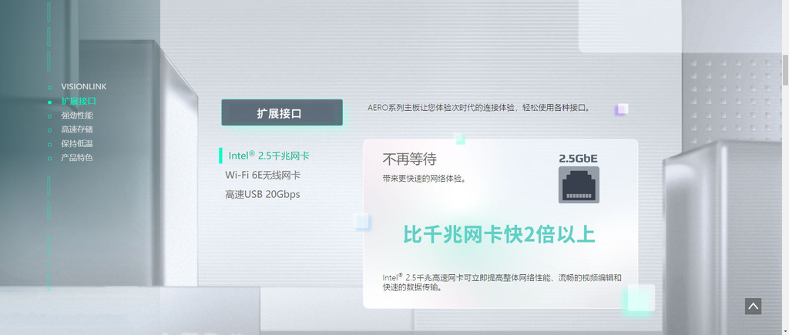The height and width of the screenshot is (335, 789).
Task: Jump to VISIONLINK section in side navigation
Action: coord(83,86)
